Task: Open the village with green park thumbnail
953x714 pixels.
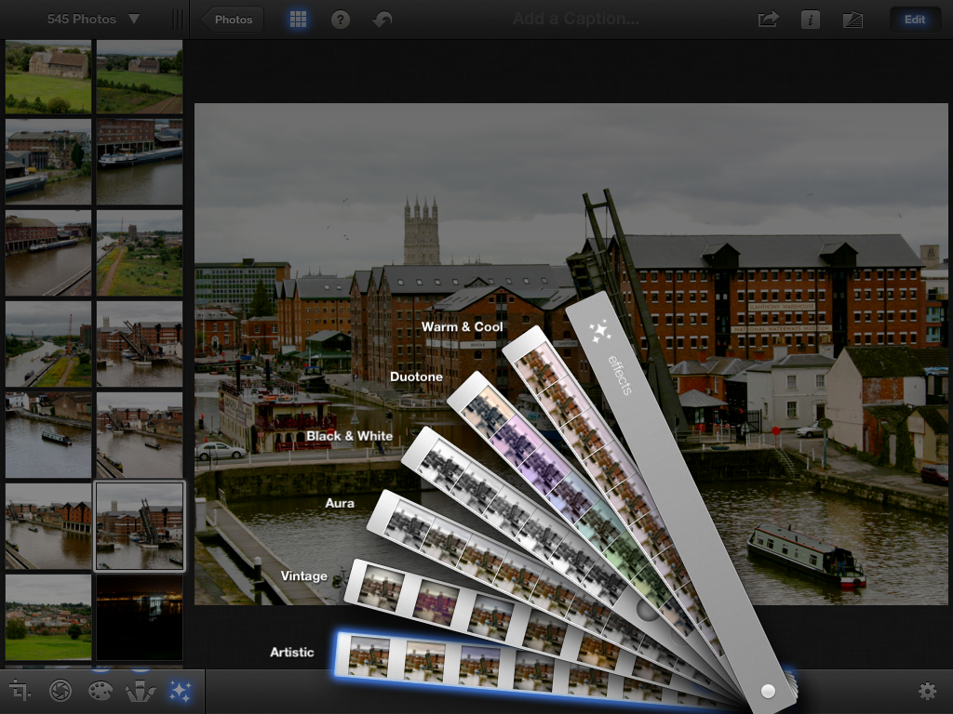Action: click(48, 617)
